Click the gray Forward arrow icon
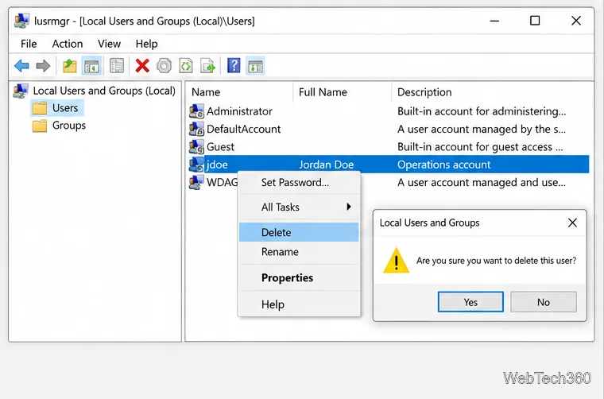The height and width of the screenshot is (399, 604). pyautogui.click(x=43, y=66)
